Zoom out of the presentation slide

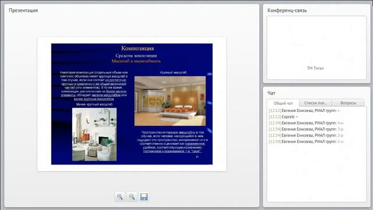pyautogui.click(x=132, y=197)
